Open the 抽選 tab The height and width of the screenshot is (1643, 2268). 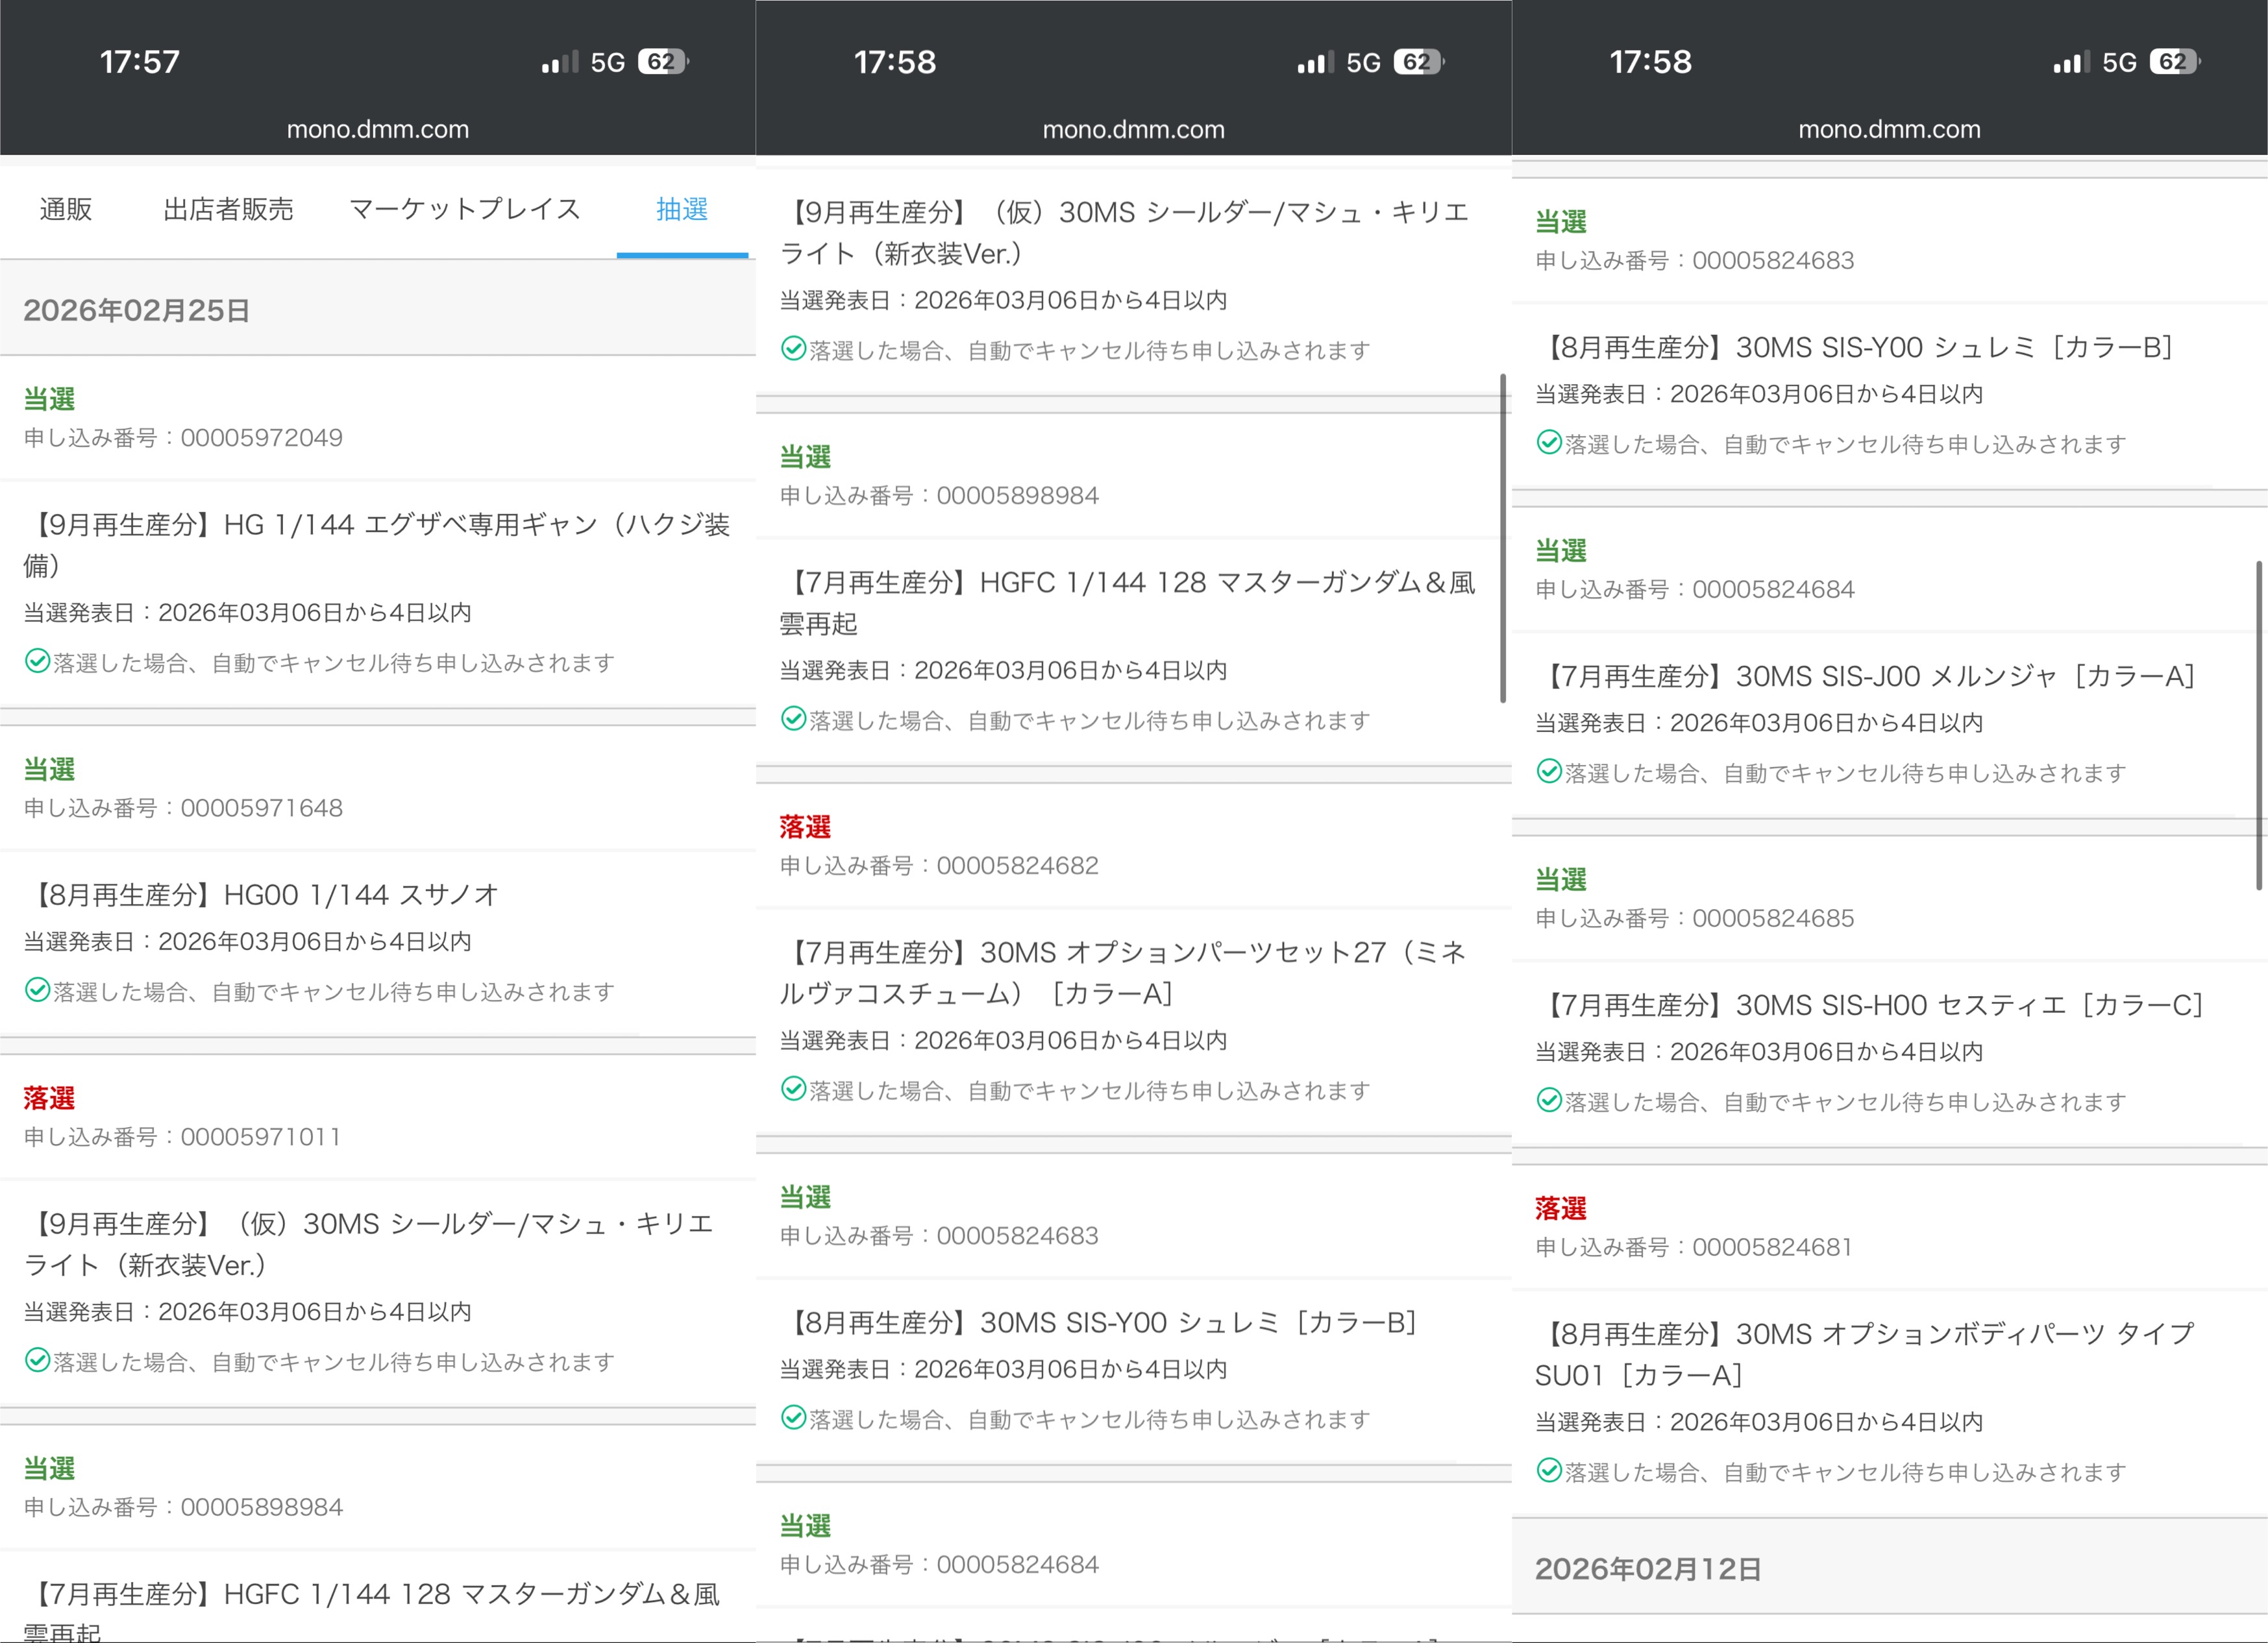pyautogui.click(x=681, y=209)
